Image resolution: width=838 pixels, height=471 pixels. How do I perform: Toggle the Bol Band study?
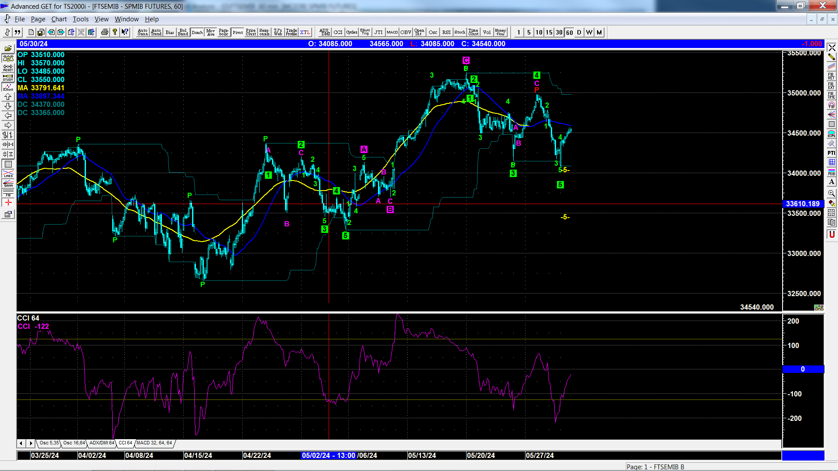point(183,32)
